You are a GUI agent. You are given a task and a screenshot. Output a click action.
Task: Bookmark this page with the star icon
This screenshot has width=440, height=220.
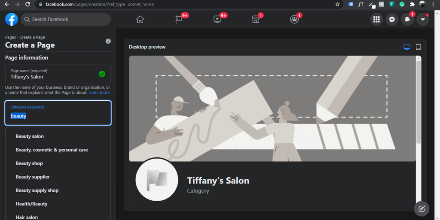[x=337, y=4]
